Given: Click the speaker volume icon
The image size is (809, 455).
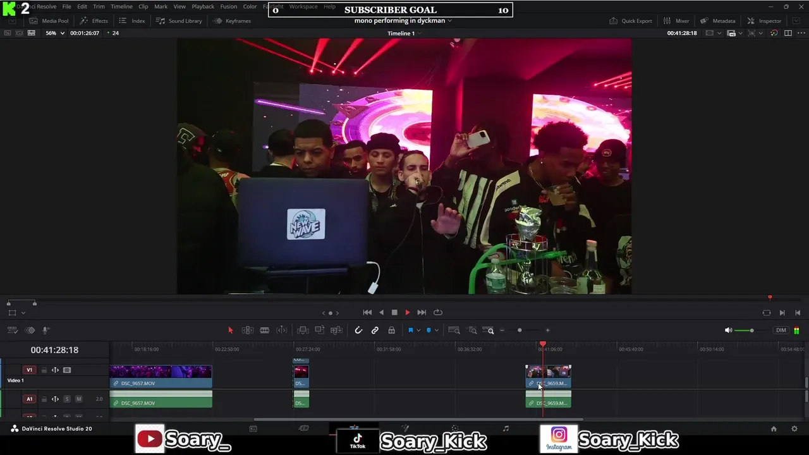Looking at the screenshot, I should [x=728, y=331].
